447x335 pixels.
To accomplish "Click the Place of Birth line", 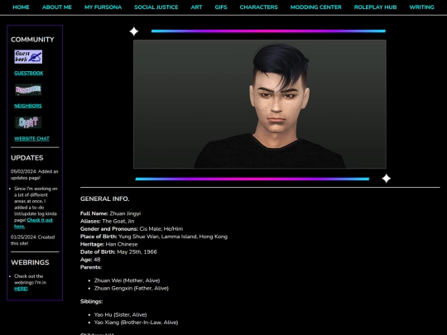I will 154,237.
